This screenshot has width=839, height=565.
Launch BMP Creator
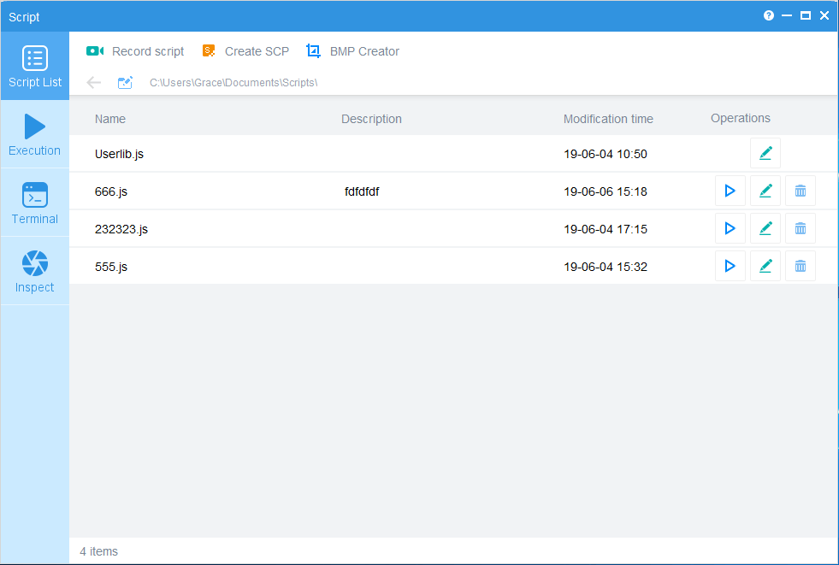(x=352, y=51)
